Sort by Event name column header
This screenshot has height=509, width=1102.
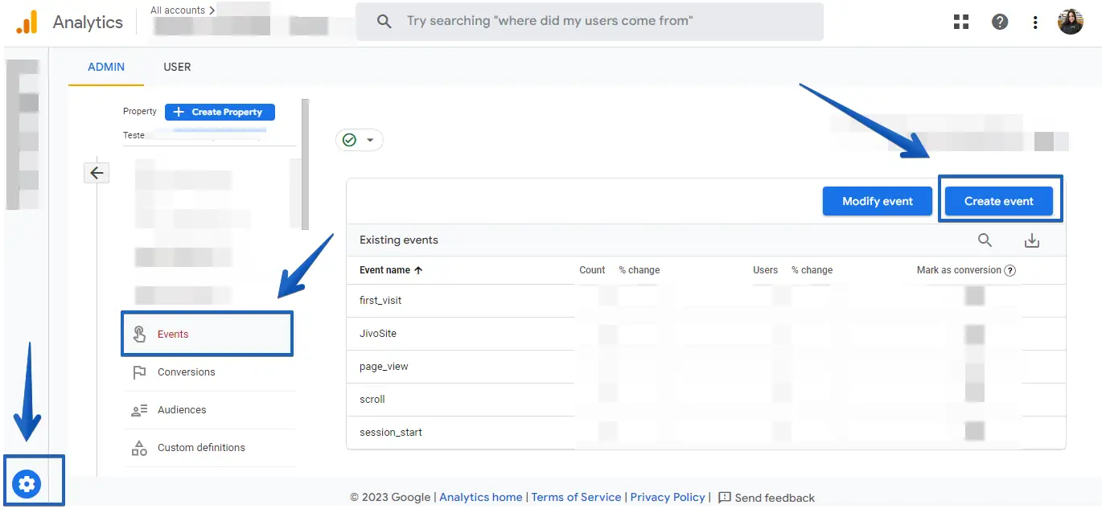[390, 270]
